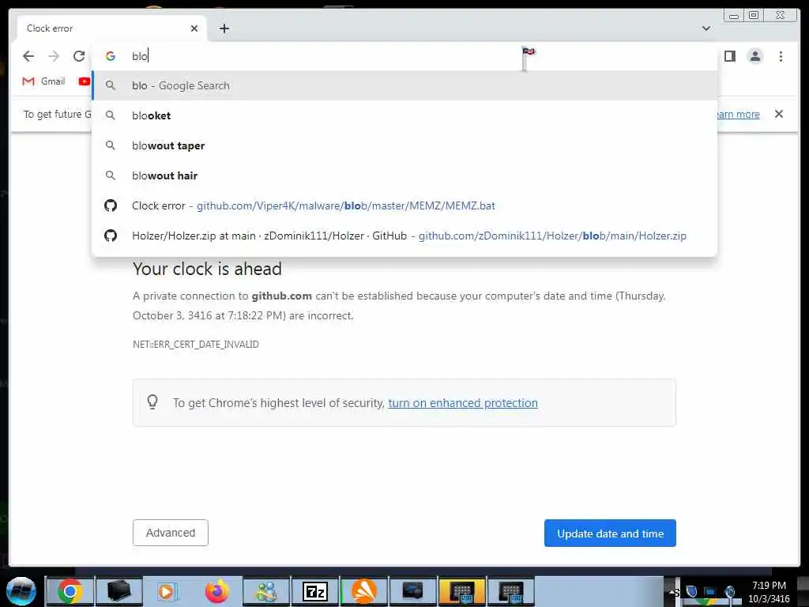The height and width of the screenshot is (607, 809).
Task: Click the NET::ERR_CERT_DATE_INVALID error code
Action: 196,345
